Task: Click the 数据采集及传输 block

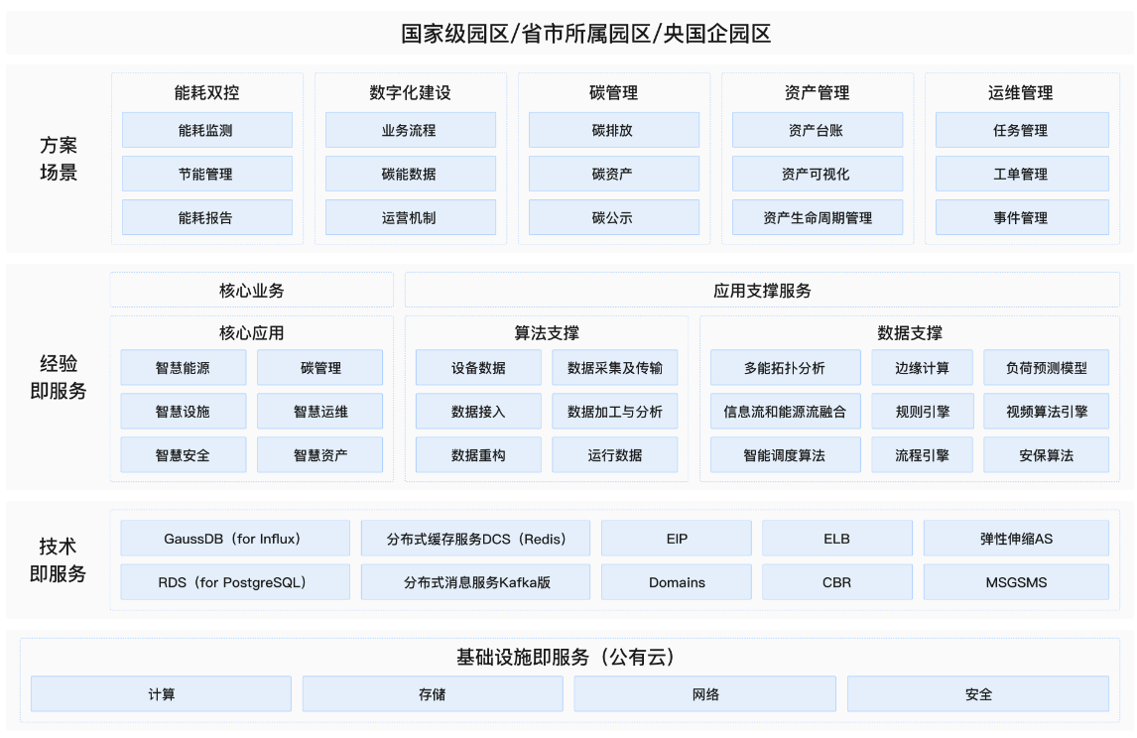Action: pyautogui.click(x=614, y=368)
